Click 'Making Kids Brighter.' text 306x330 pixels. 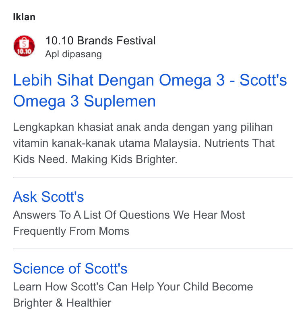(124, 159)
